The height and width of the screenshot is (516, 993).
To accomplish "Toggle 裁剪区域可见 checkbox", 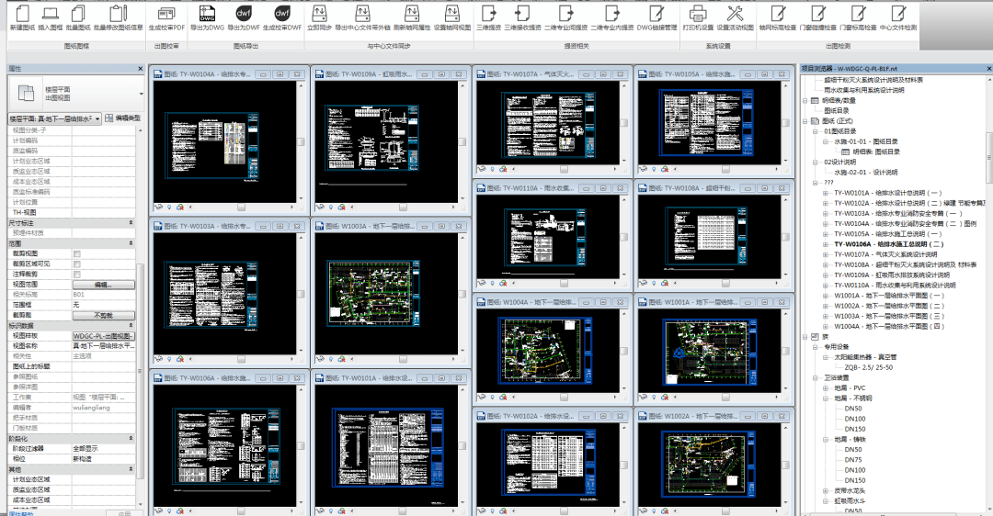I will point(77,264).
